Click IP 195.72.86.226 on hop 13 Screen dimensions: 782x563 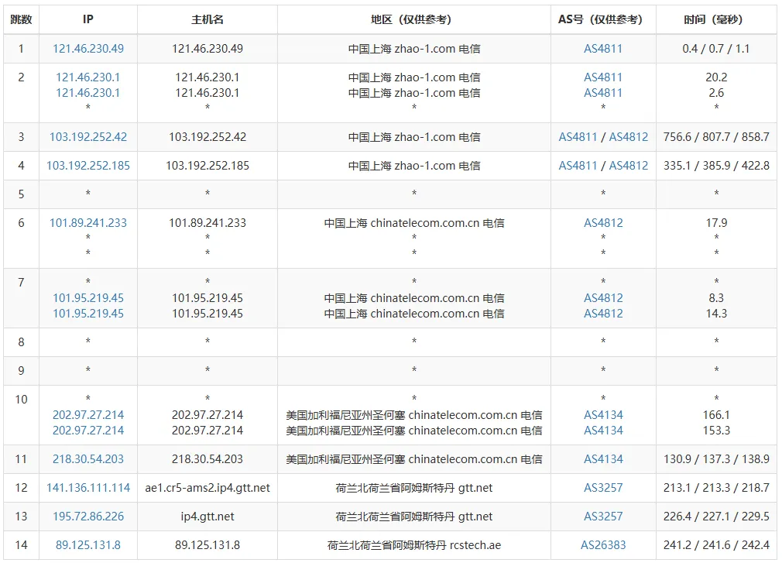coord(87,517)
